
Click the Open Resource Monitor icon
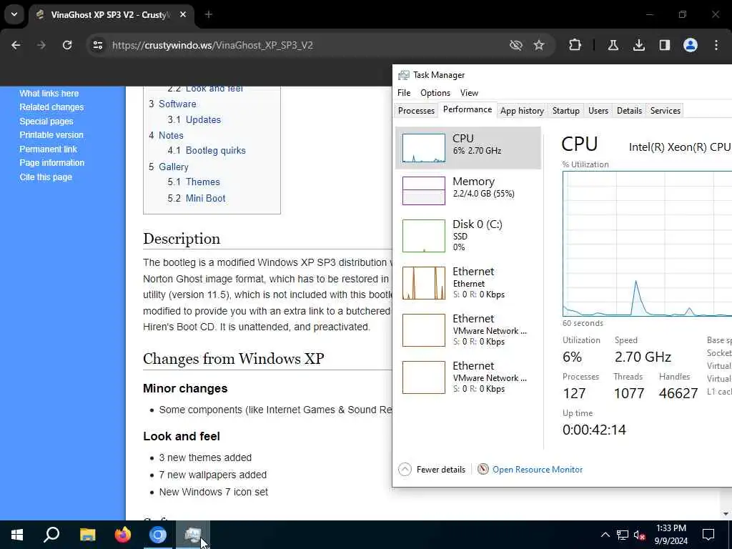(x=483, y=469)
